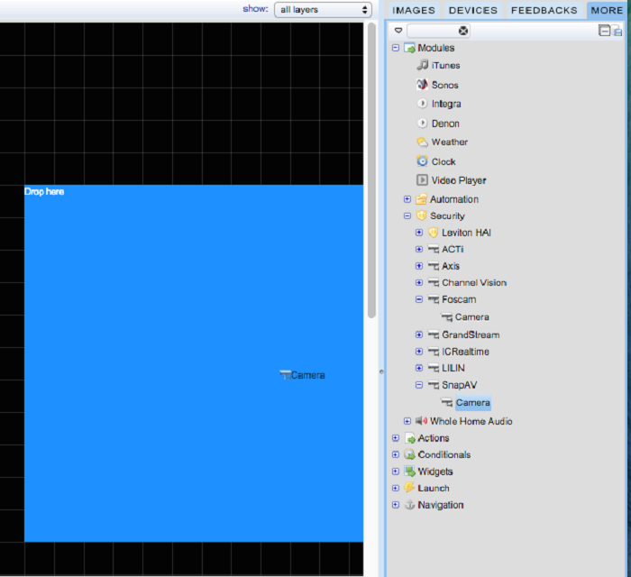631x577 pixels.
Task: Click the Weather cloud icon
Action: [422, 142]
